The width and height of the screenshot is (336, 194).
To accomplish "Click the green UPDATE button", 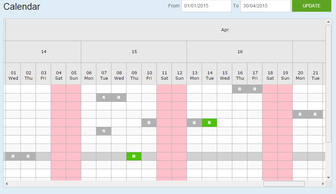I will [311, 6].
